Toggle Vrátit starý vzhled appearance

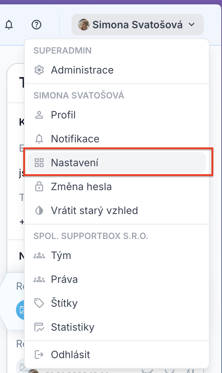pos(94,210)
